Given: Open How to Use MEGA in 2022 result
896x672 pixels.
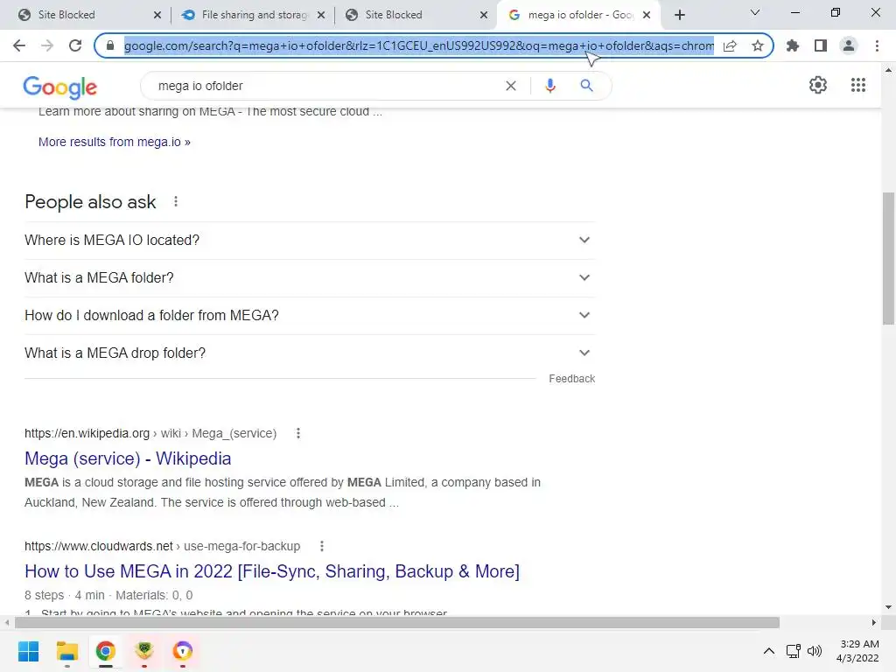Looking at the screenshot, I should click(272, 571).
